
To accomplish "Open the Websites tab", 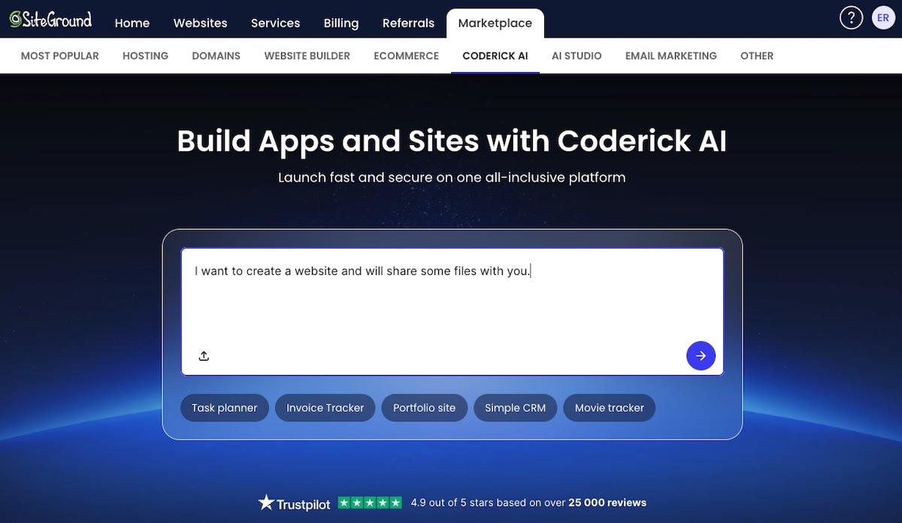I will [x=200, y=23].
